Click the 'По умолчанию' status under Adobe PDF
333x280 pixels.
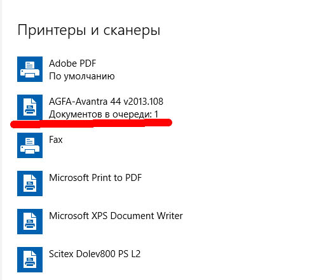[82, 76]
